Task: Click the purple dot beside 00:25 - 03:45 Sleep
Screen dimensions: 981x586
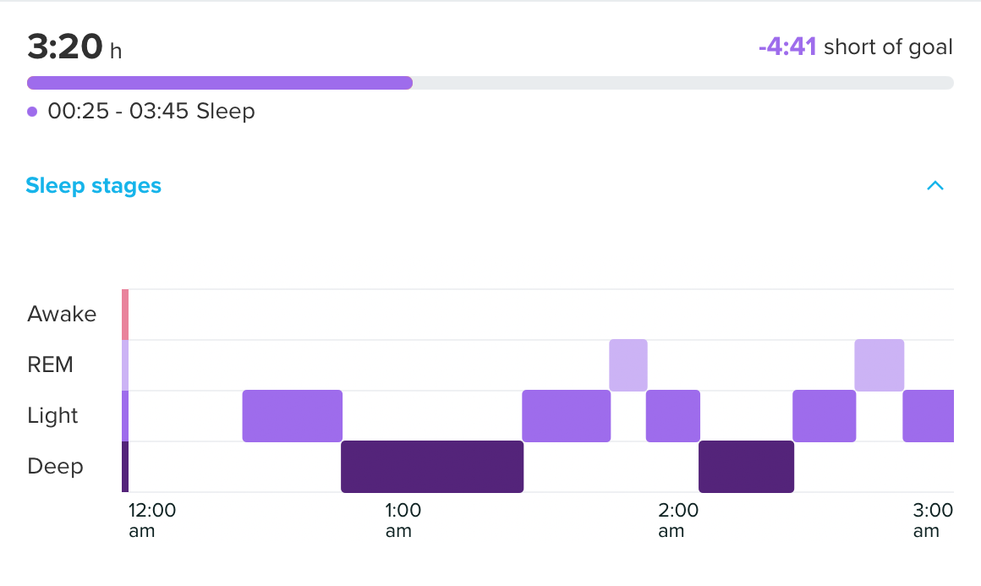Action: click(32, 111)
